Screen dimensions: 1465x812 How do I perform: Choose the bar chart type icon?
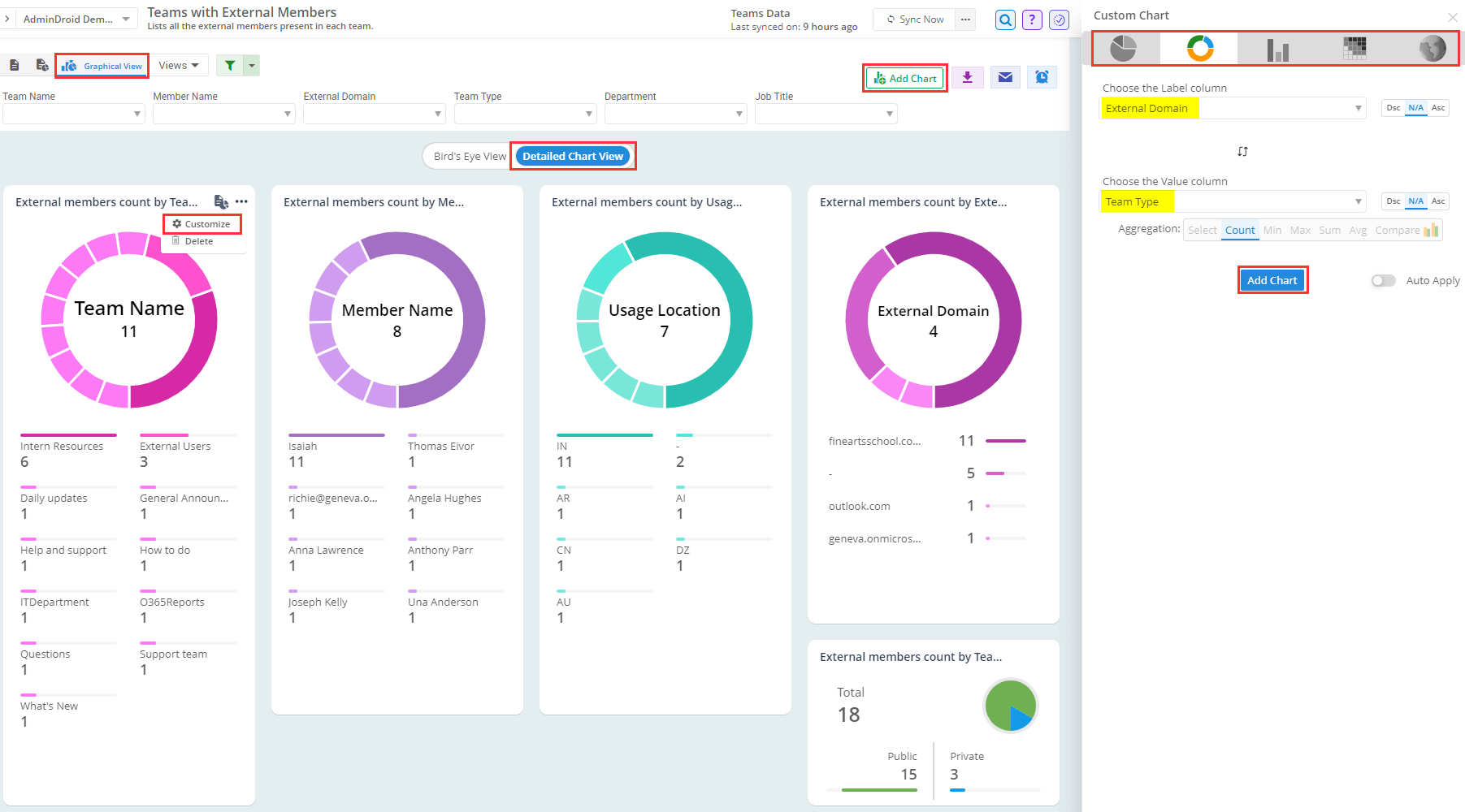[x=1277, y=49]
